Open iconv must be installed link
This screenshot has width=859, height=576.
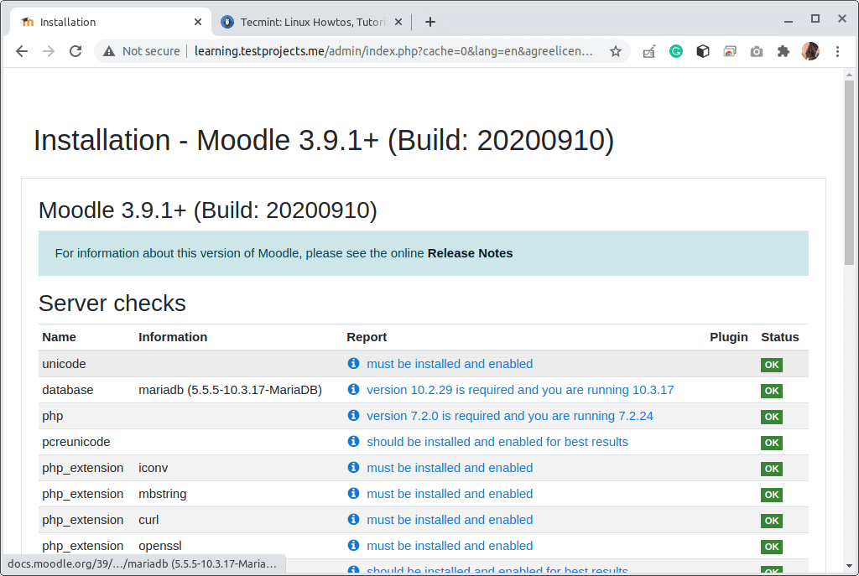[450, 468]
